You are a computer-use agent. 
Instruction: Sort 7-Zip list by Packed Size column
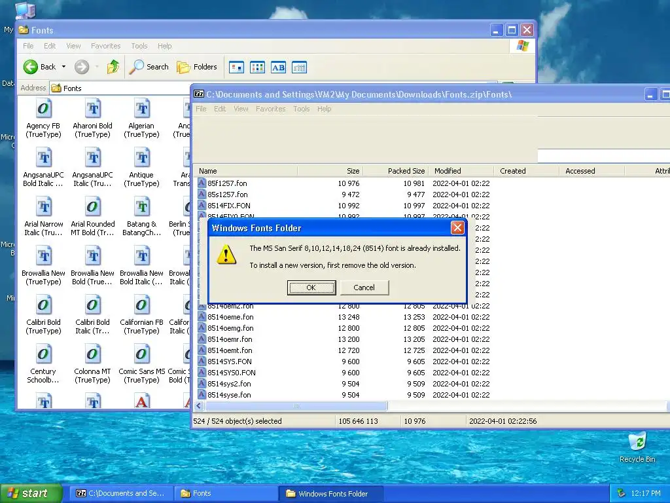(396, 171)
